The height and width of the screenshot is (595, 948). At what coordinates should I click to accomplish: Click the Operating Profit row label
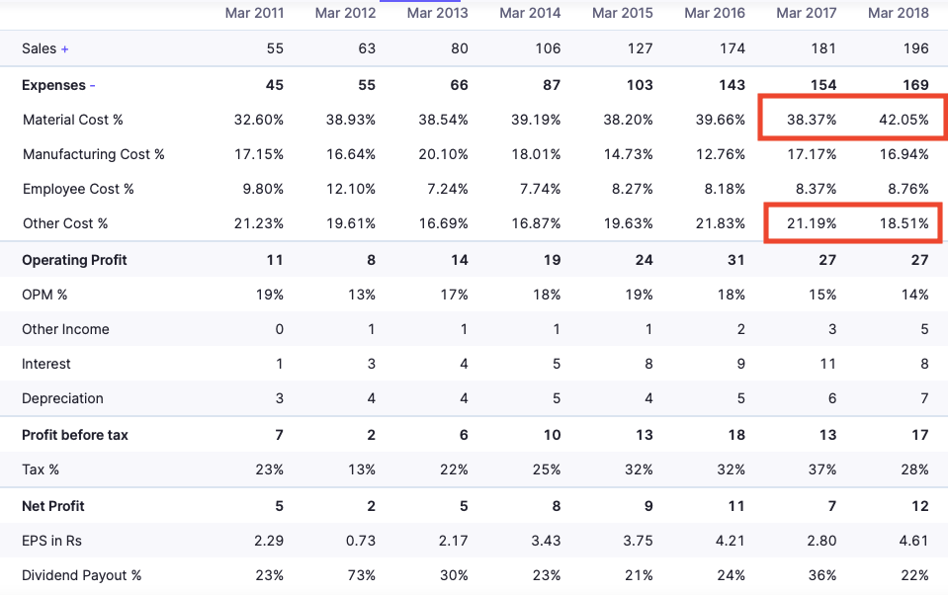[x=74, y=260]
